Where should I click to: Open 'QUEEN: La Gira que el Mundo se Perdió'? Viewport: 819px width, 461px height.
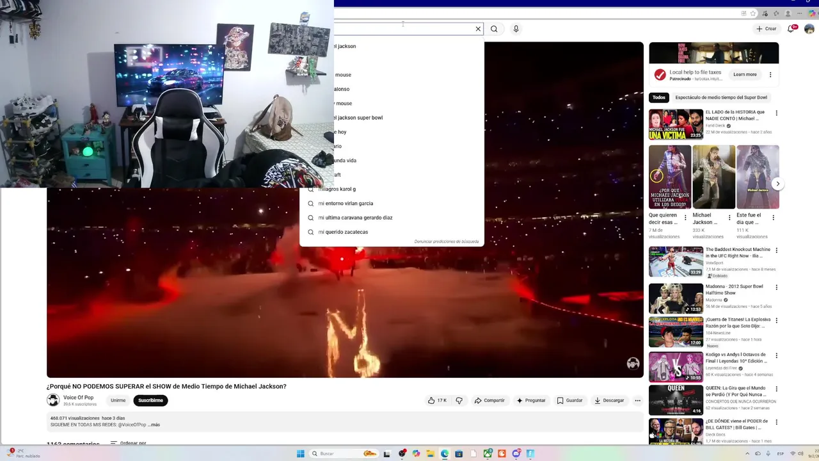point(676,400)
